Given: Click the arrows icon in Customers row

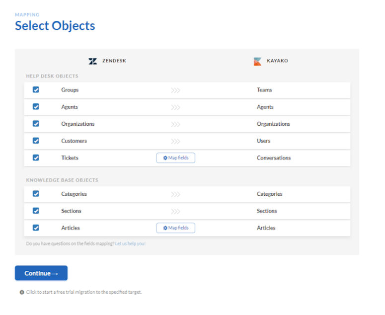Looking at the screenshot, I should coord(175,141).
